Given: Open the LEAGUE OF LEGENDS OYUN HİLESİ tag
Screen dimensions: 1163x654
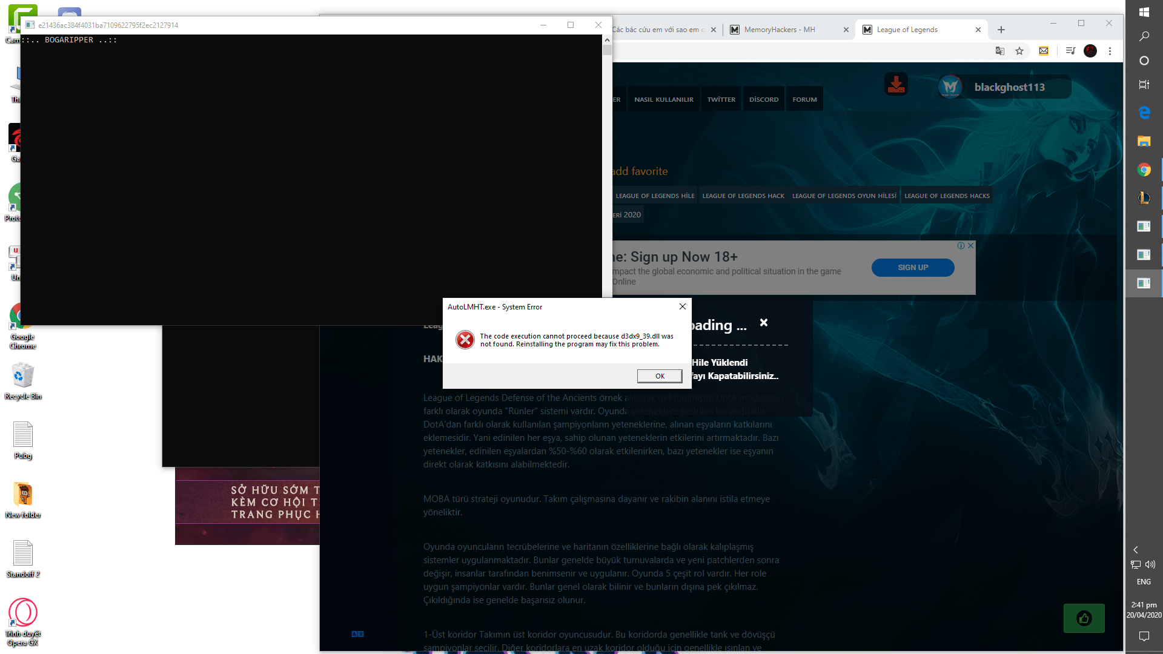Looking at the screenshot, I should [844, 196].
